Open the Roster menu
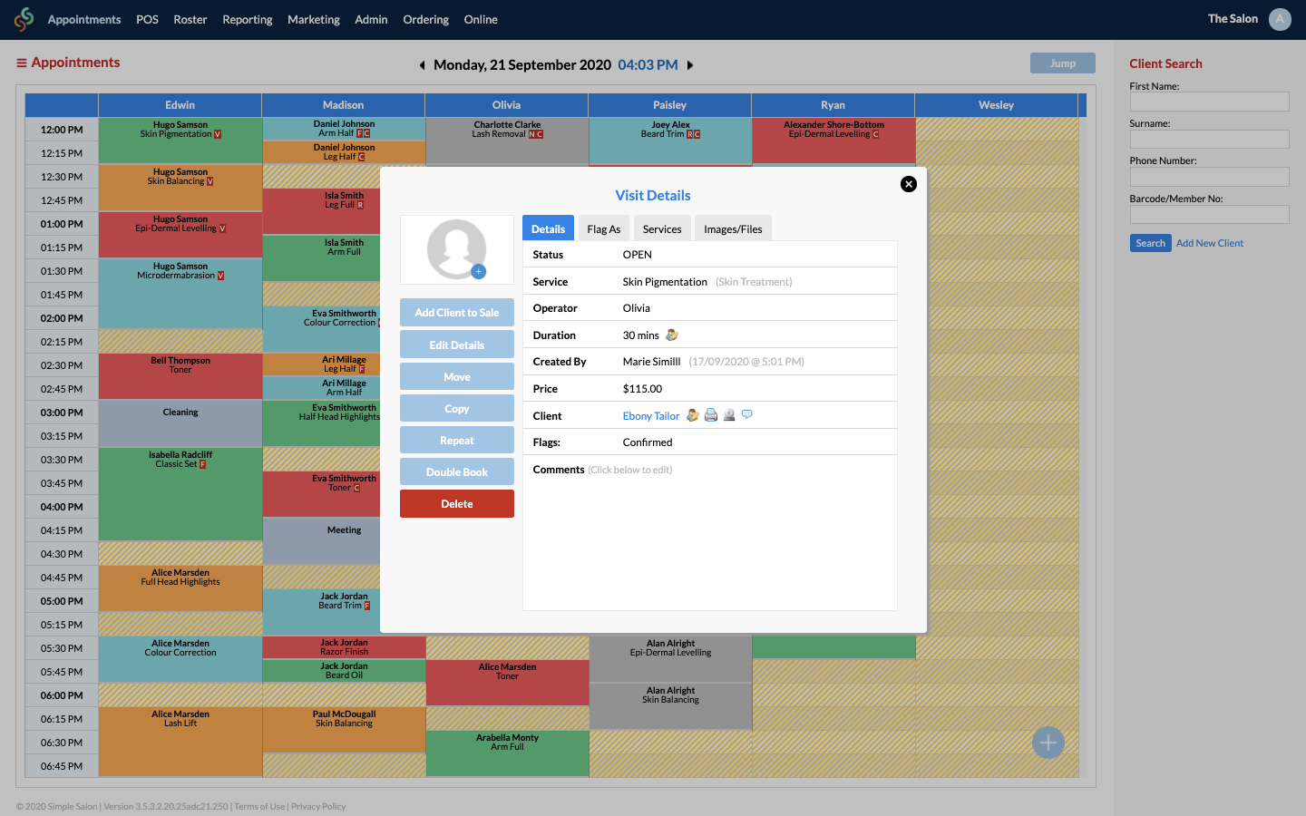Viewport: 1306px width, 816px height. pos(190,19)
